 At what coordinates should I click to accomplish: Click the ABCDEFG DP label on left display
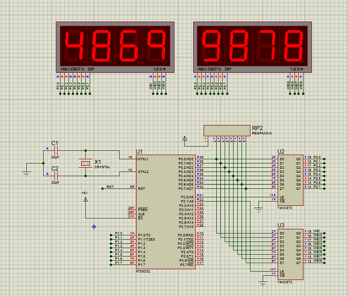[77, 69]
